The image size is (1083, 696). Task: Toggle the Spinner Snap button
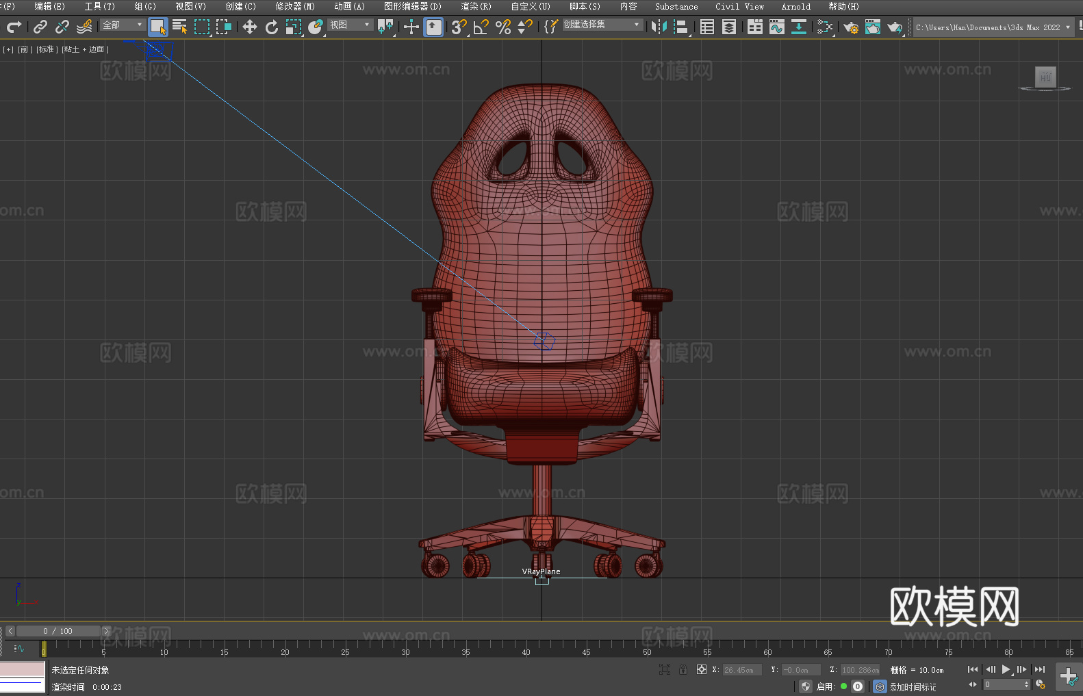[525, 27]
